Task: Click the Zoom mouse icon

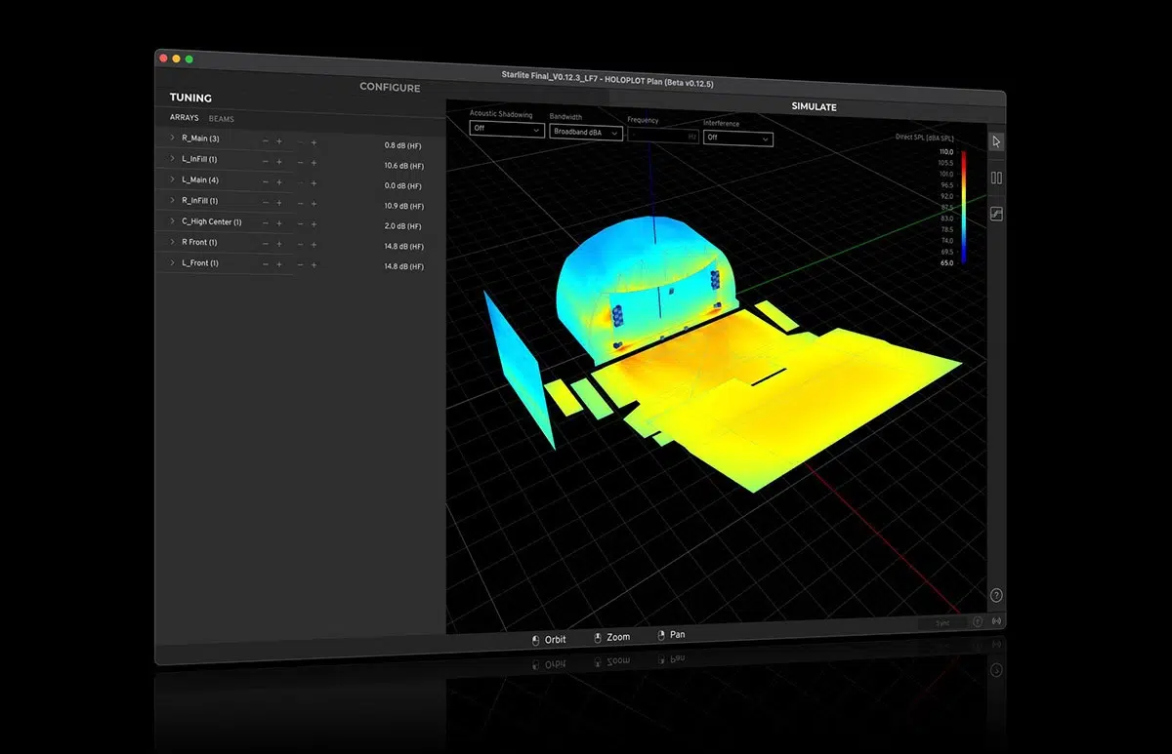Action: tap(597, 638)
